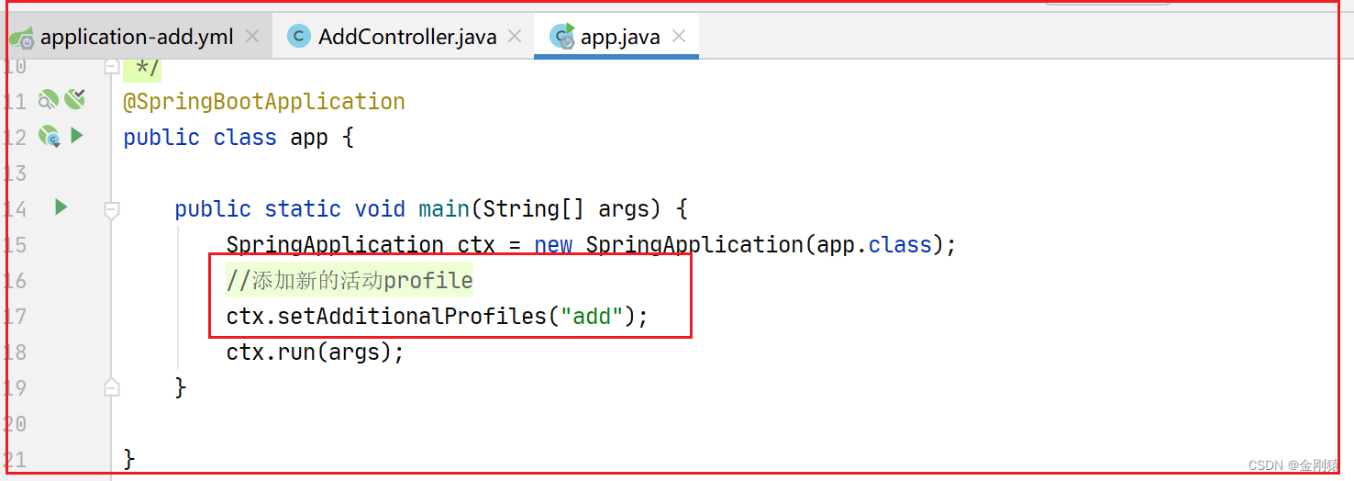Click the main method name
The image size is (1354, 481).
pyautogui.click(x=444, y=209)
